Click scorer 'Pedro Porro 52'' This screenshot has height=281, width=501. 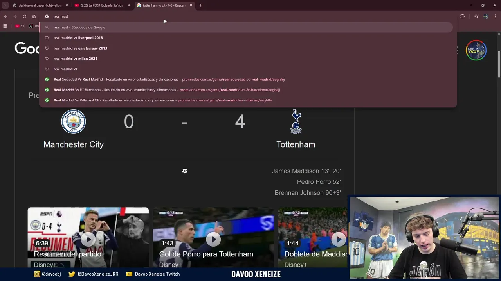[319, 182]
